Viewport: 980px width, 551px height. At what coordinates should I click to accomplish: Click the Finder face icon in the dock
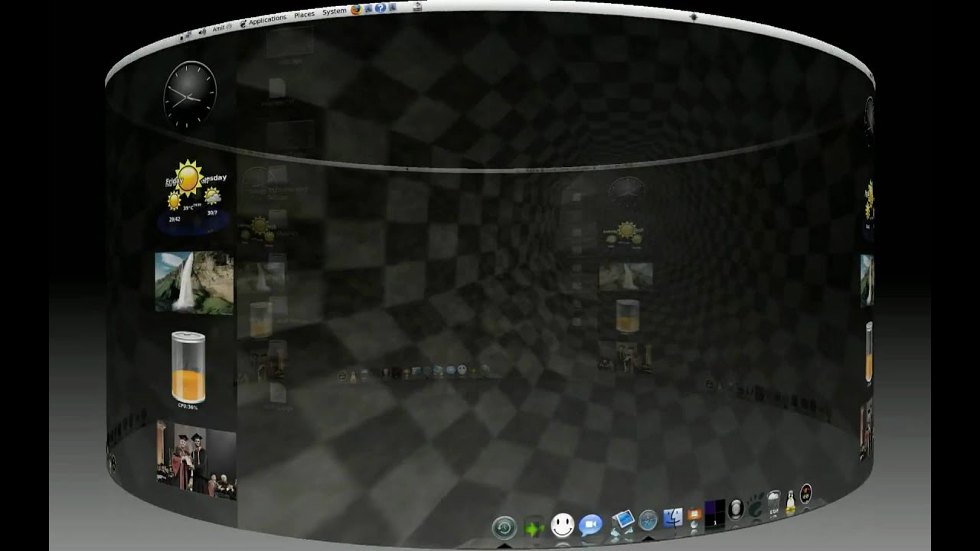673,517
